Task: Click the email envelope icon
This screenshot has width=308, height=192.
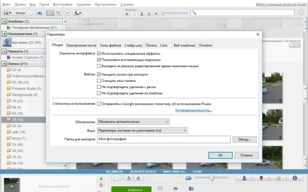Action: click(160, 188)
